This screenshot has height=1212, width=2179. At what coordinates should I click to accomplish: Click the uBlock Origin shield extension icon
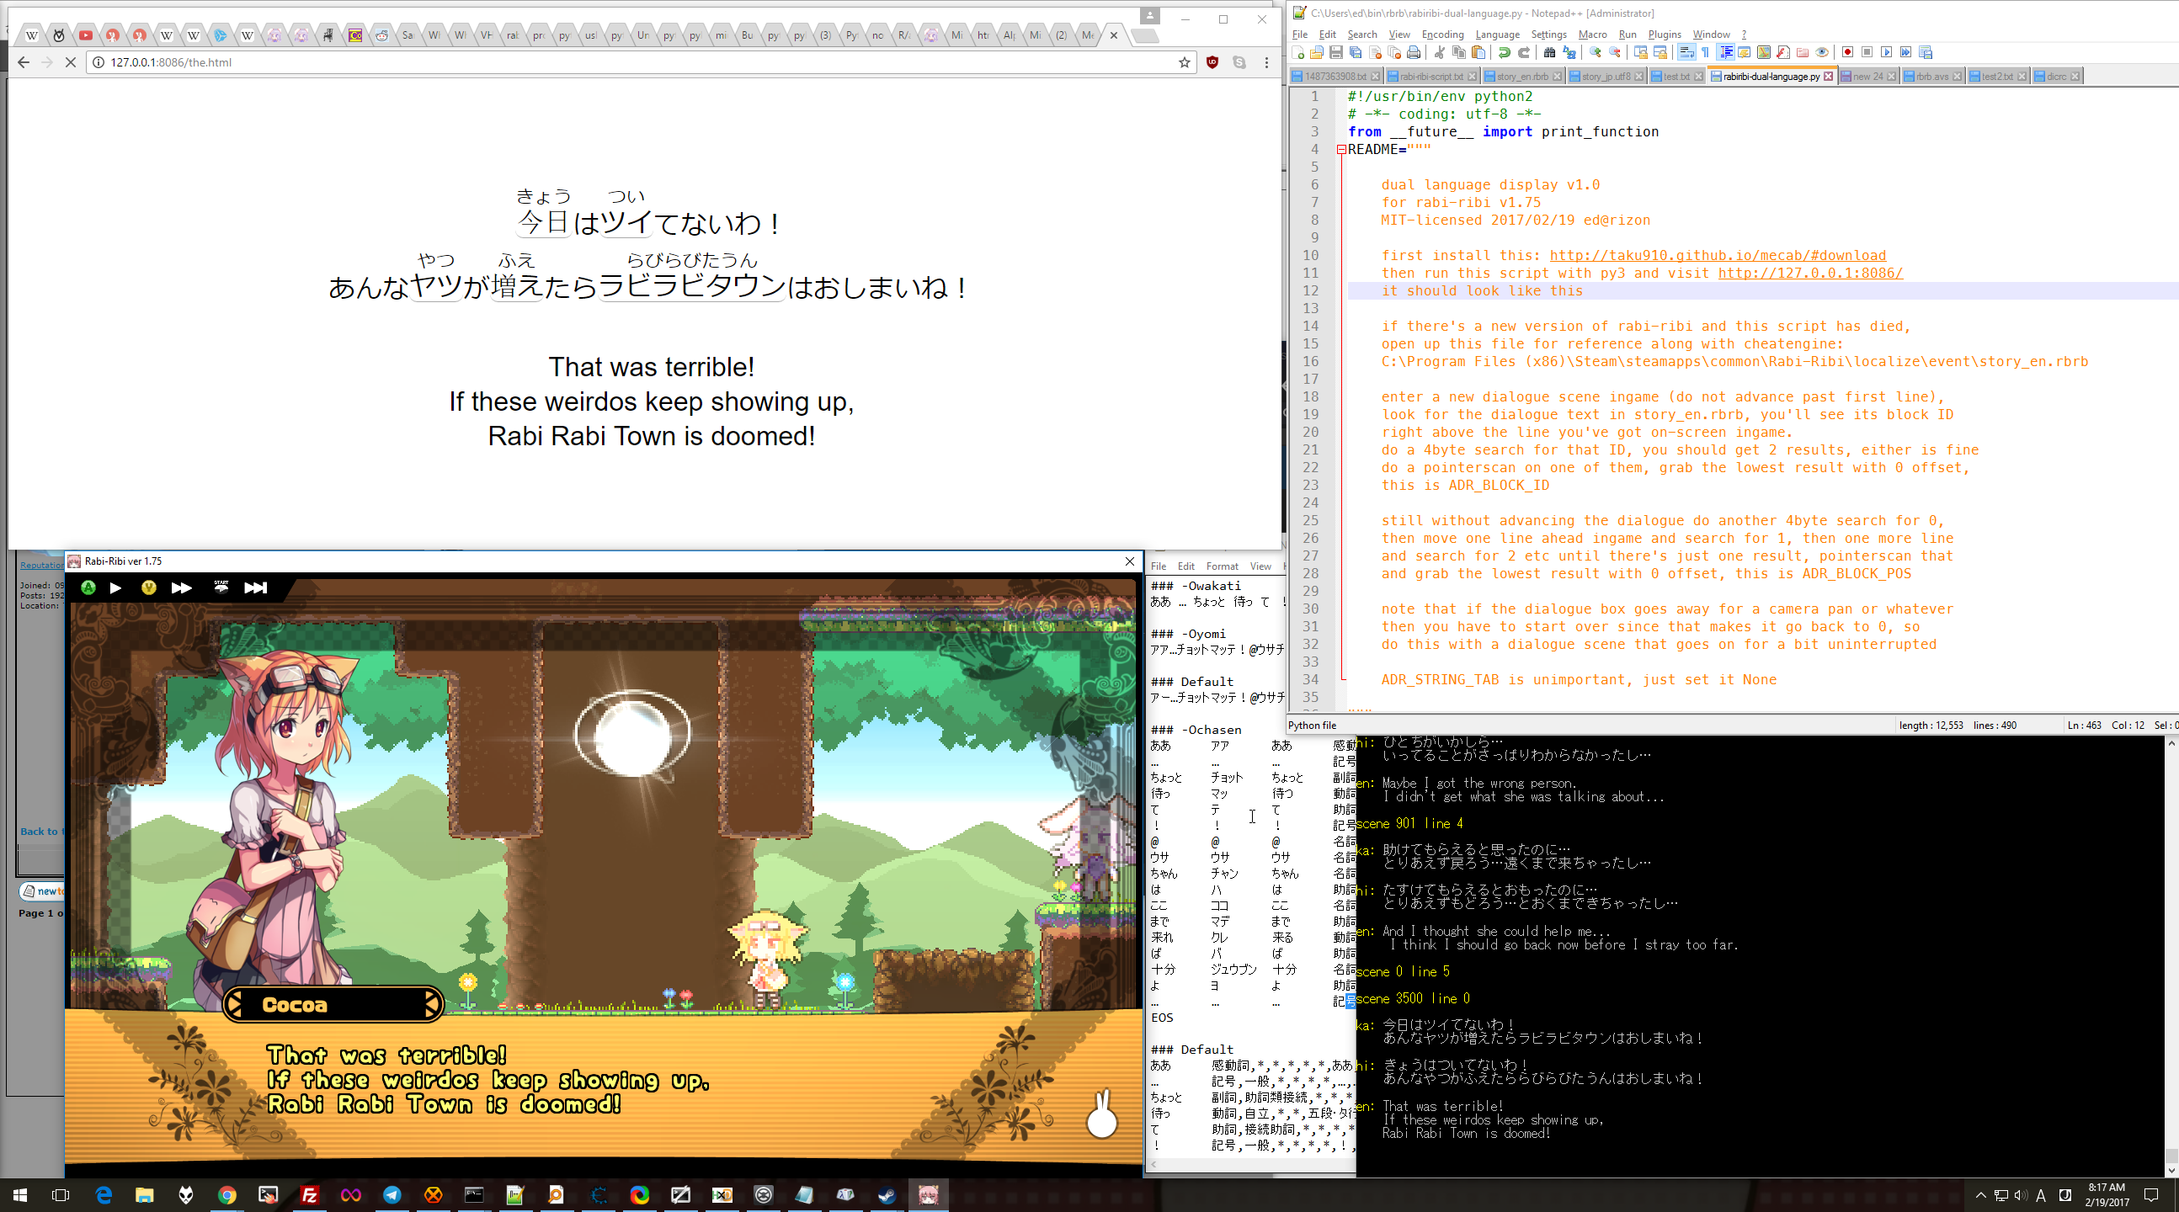coord(1212,62)
